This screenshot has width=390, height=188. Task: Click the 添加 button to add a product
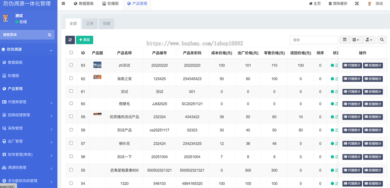tap(84, 40)
